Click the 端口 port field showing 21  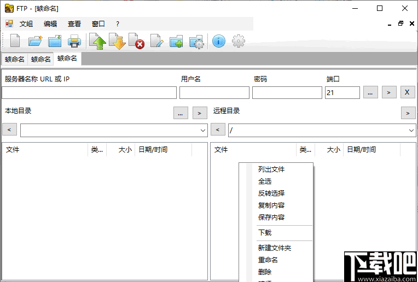(x=342, y=93)
